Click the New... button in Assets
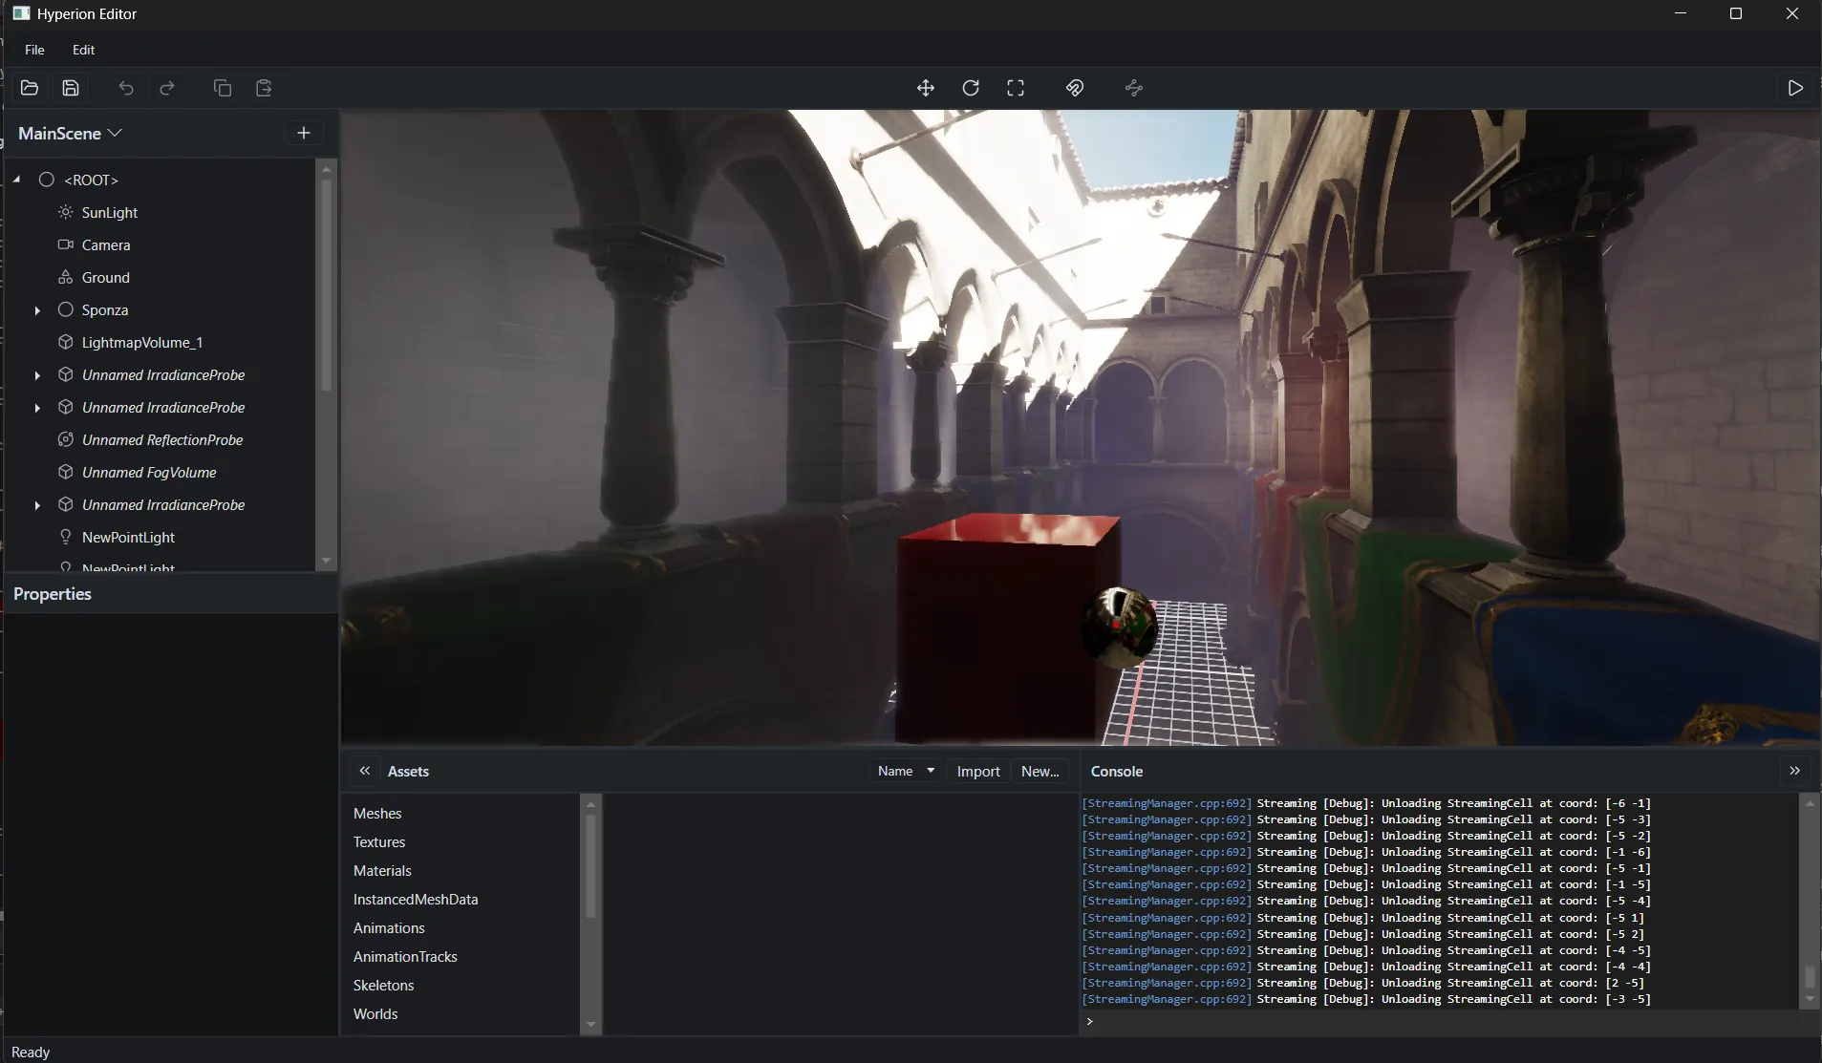The height and width of the screenshot is (1063, 1822). 1040,771
